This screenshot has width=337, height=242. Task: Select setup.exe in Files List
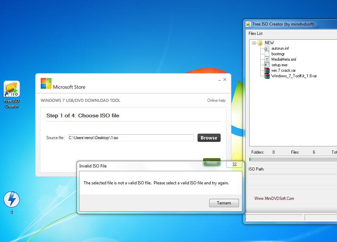point(279,65)
